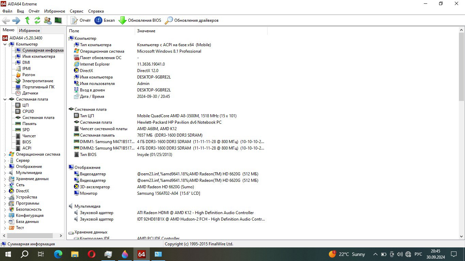Select the Чипсет tree item
Screen dimensions: 465x261
(x=29, y=136)
